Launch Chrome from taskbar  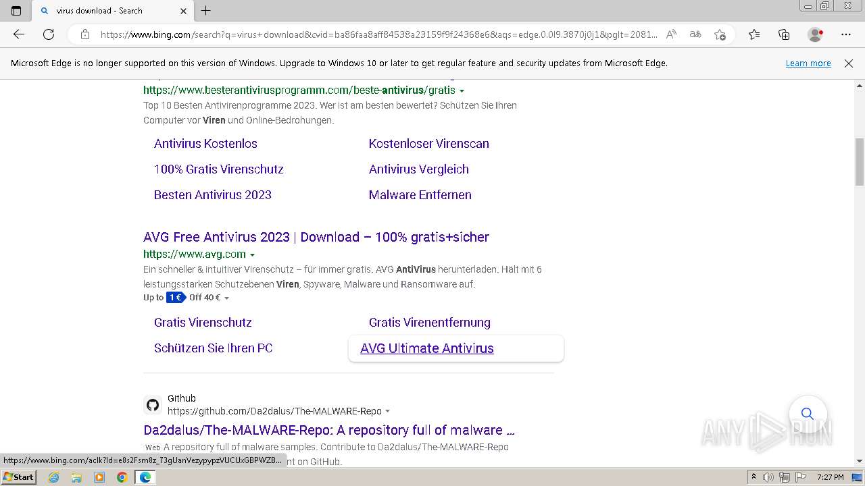pos(122,477)
